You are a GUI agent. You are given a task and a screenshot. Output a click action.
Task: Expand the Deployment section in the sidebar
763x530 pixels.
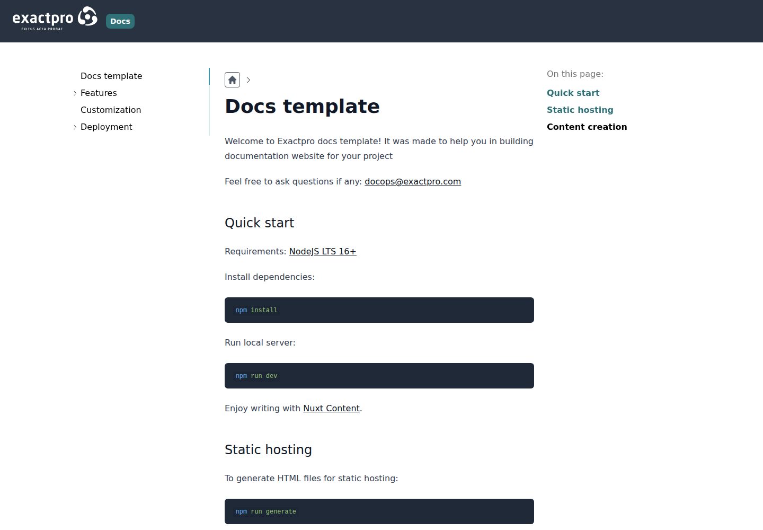coord(75,127)
